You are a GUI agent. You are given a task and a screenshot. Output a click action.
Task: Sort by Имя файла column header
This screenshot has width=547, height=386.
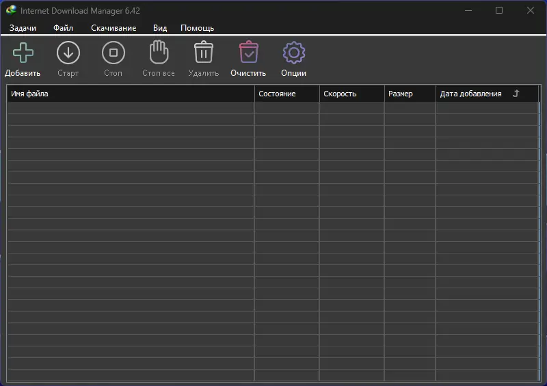pyautogui.click(x=131, y=94)
